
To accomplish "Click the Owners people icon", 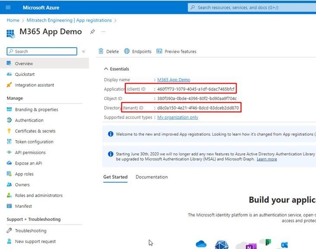I will [x=9, y=184].
